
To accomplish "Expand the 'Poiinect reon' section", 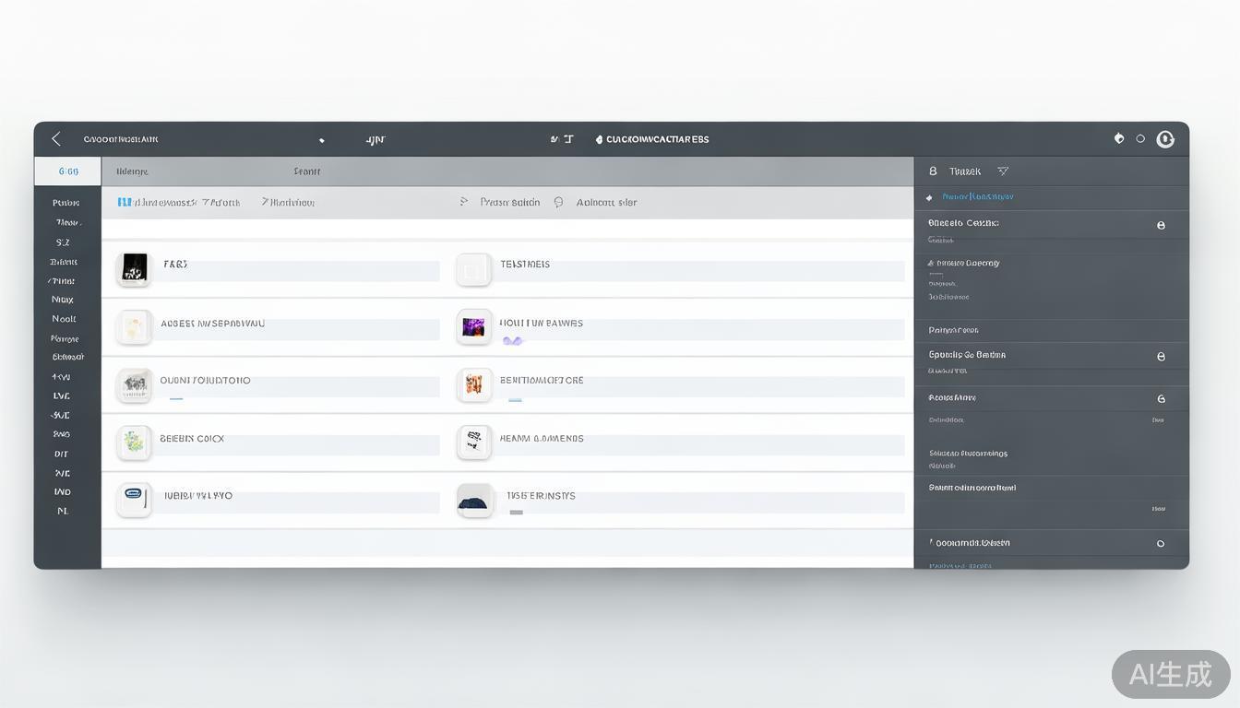I will (x=954, y=330).
